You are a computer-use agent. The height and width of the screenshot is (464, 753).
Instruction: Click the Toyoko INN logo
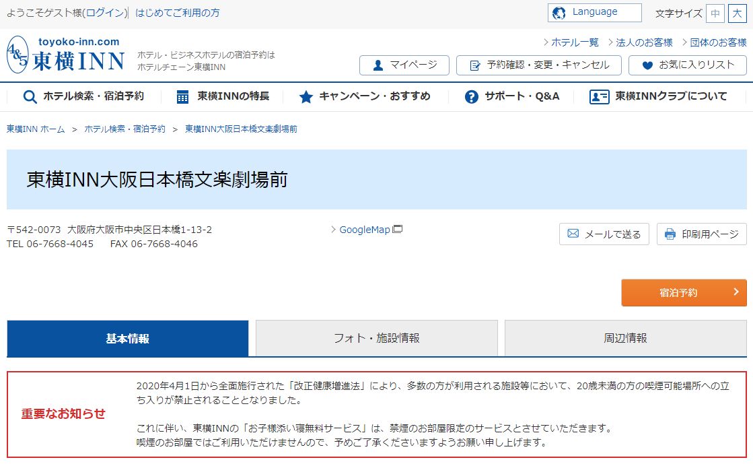[x=66, y=55]
